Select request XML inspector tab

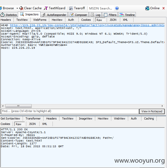point(125,20)
